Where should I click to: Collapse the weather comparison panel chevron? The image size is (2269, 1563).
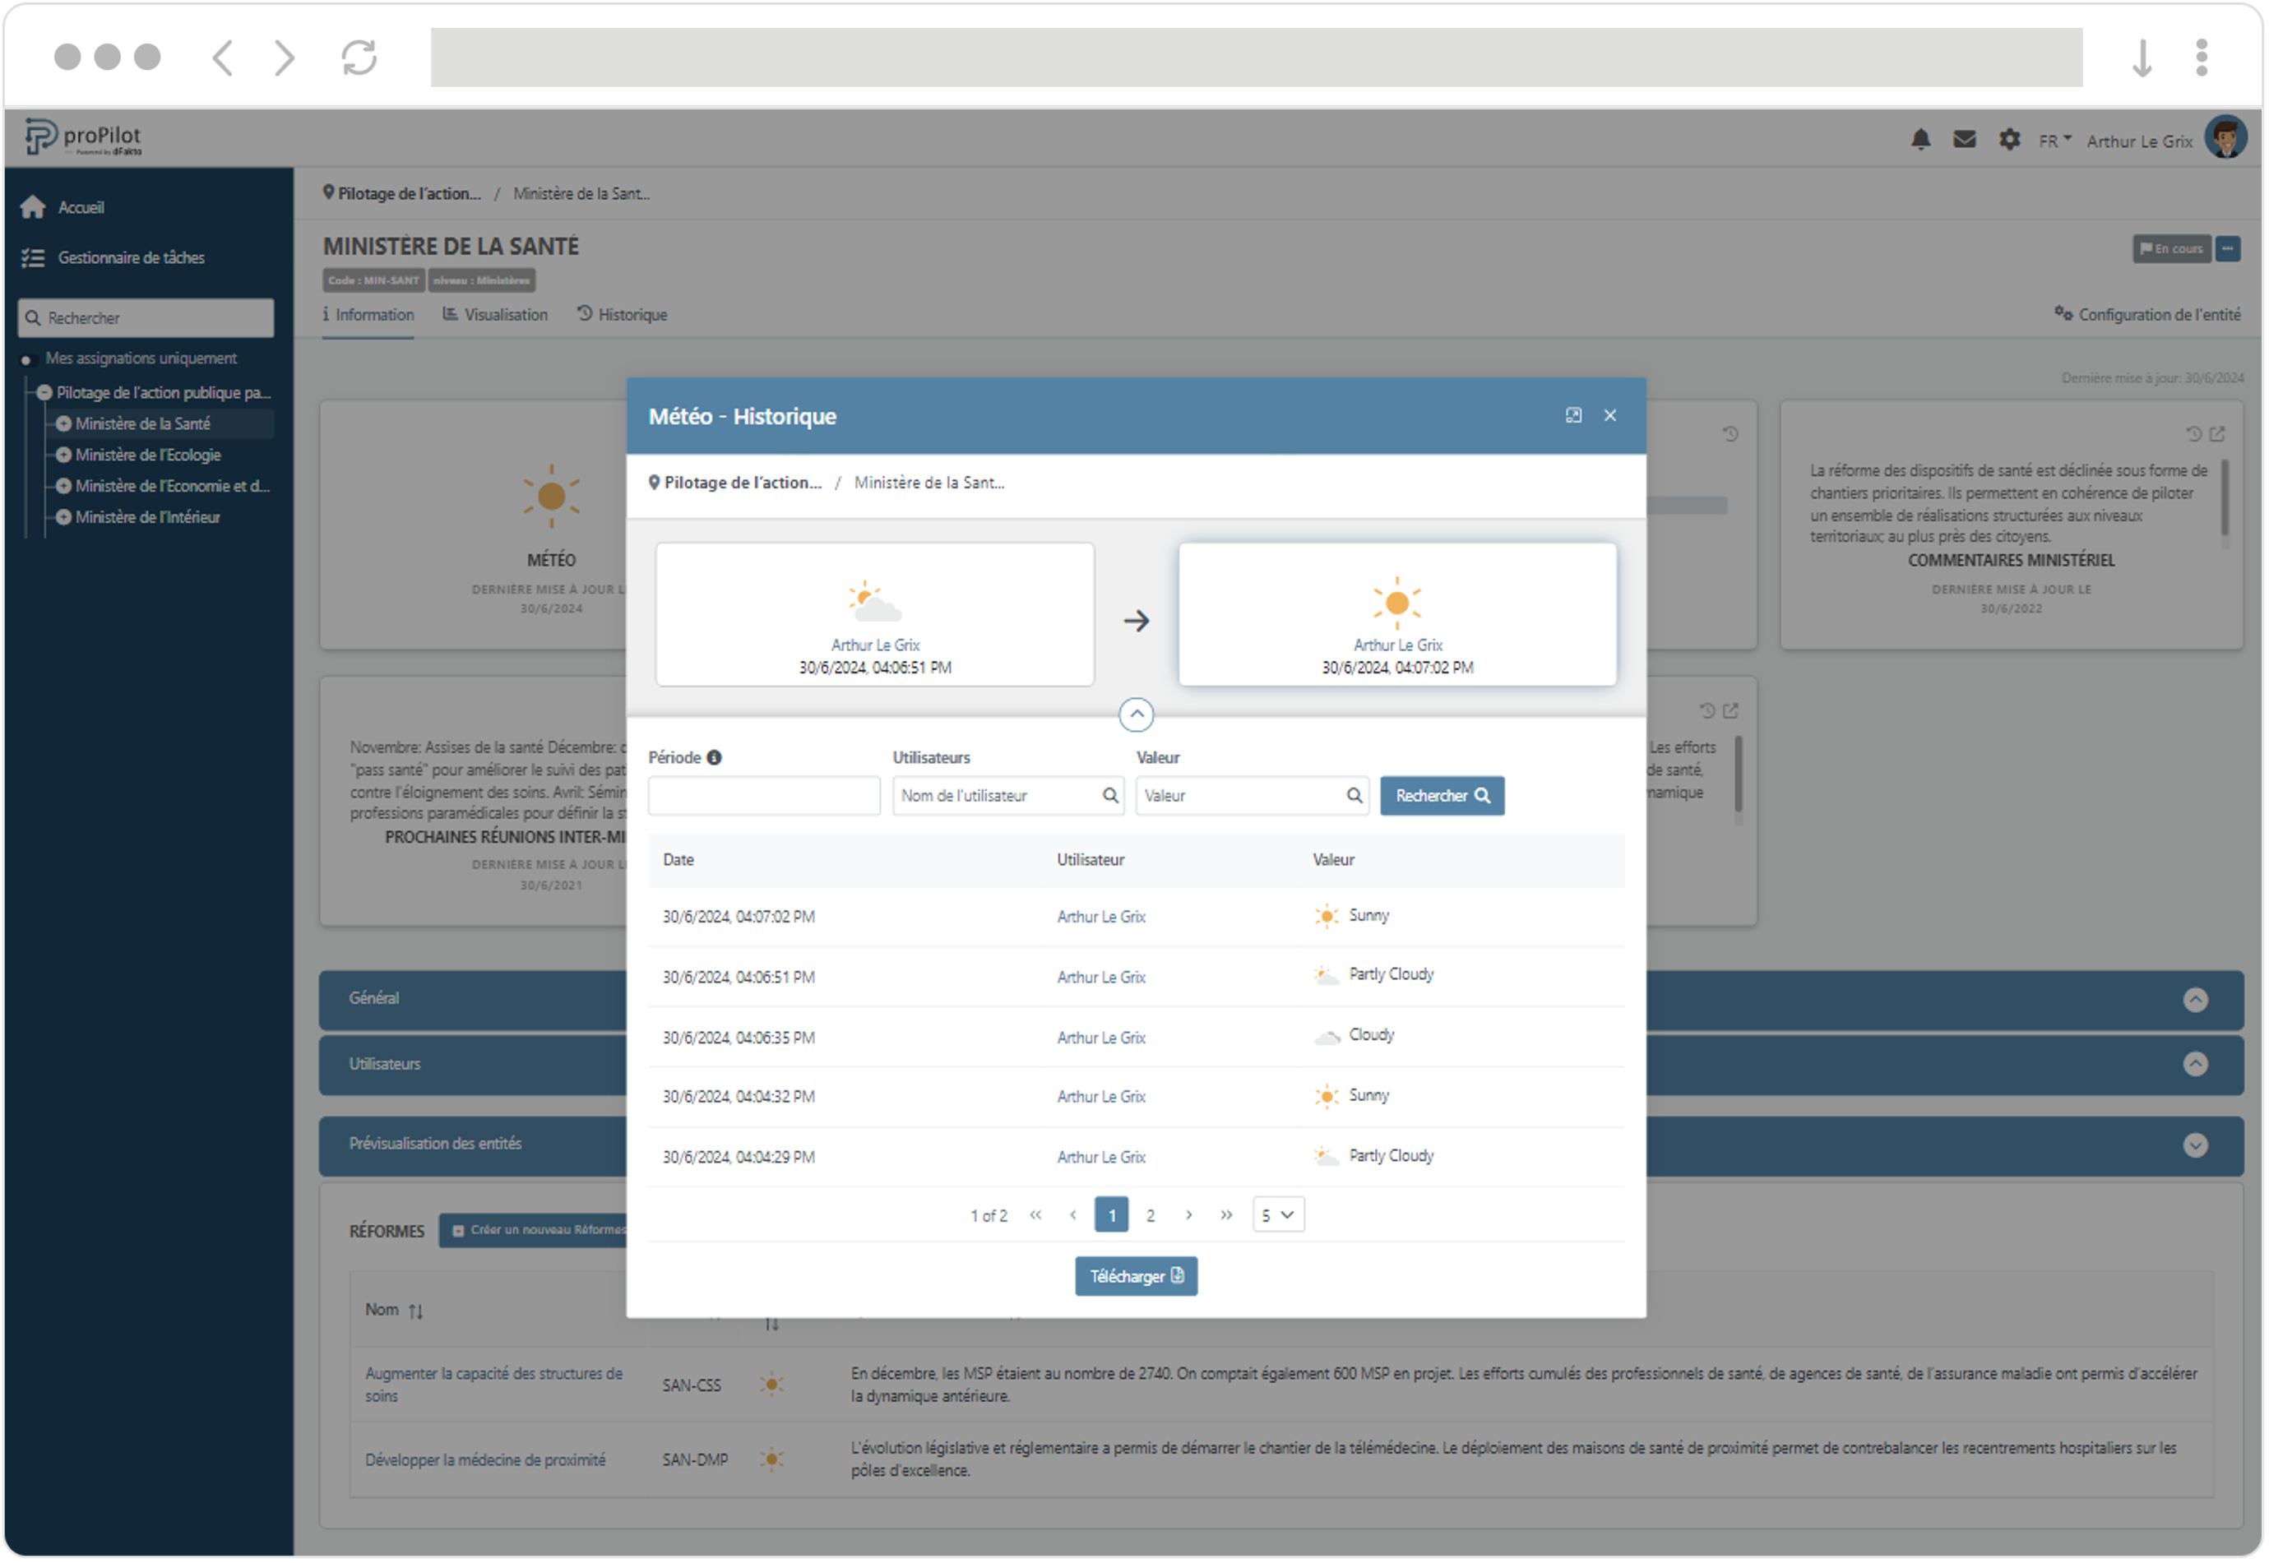pyautogui.click(x=1136, y=715)
